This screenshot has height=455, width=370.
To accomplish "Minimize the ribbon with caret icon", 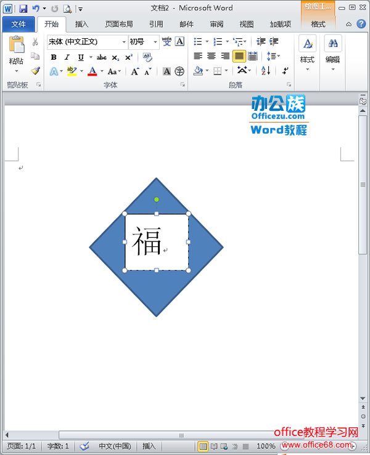I will click(x=348, y=25).
